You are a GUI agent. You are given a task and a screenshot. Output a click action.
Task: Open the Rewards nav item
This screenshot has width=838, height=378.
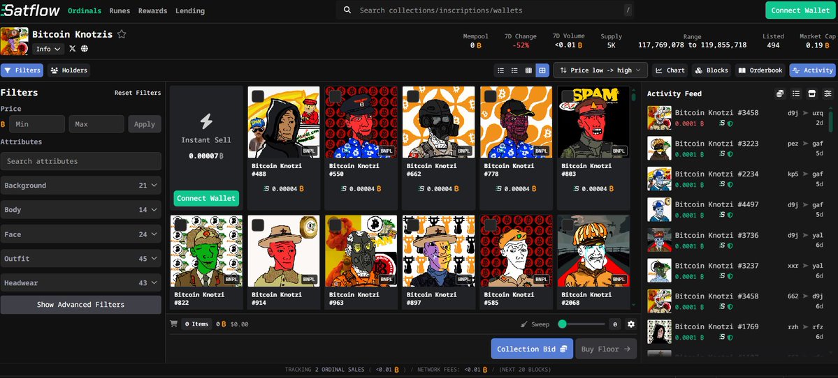(153, 10)
